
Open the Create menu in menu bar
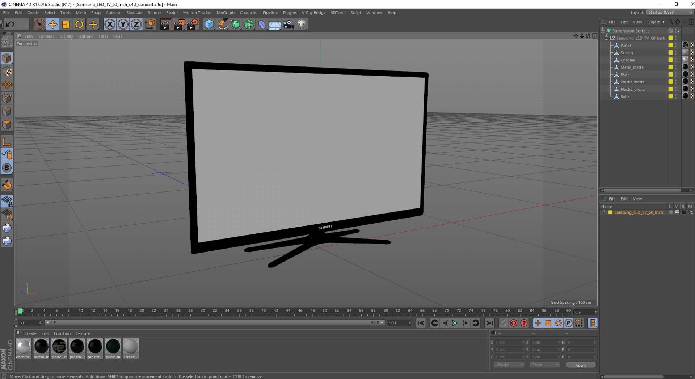click(33, 13)
